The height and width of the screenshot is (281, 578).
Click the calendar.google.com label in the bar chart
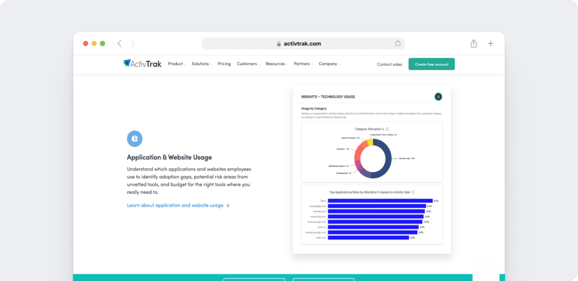pyautogui.click(x=316, y=232)
